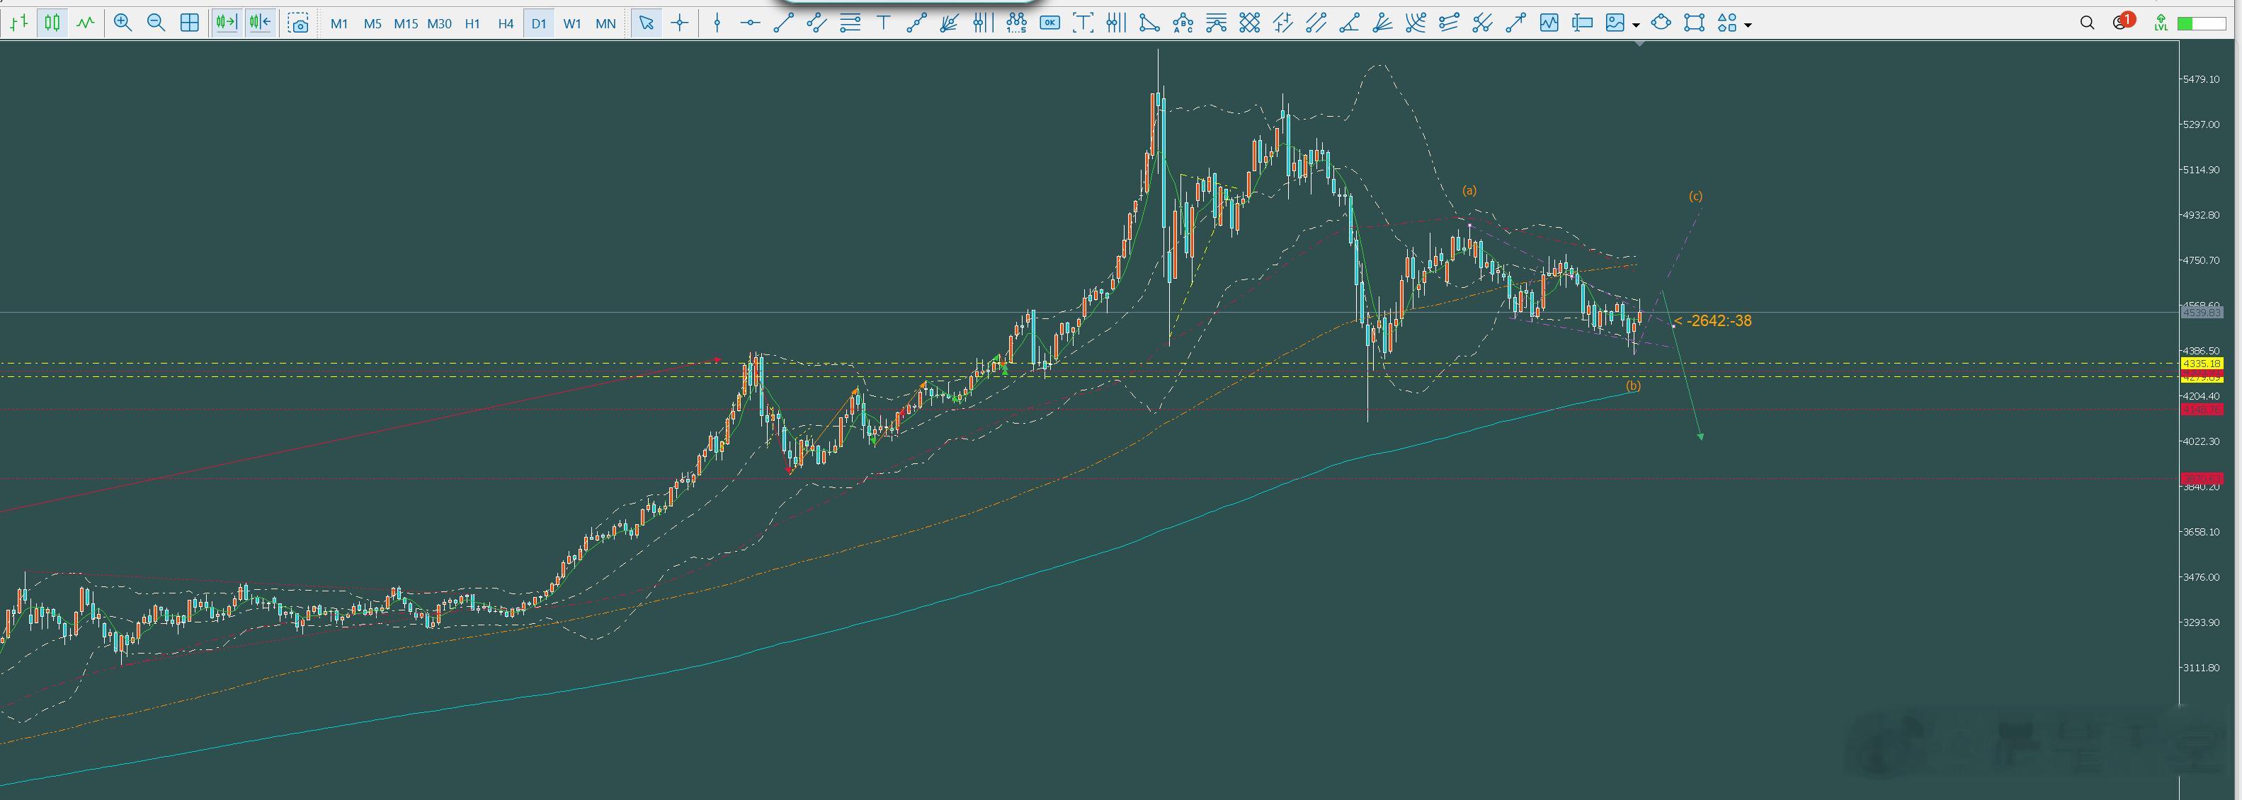Click the yellow 4335.18 price level tag
Image resolution: width=2242 pixels, height=800 pixels.
[x=2202, y=364]
